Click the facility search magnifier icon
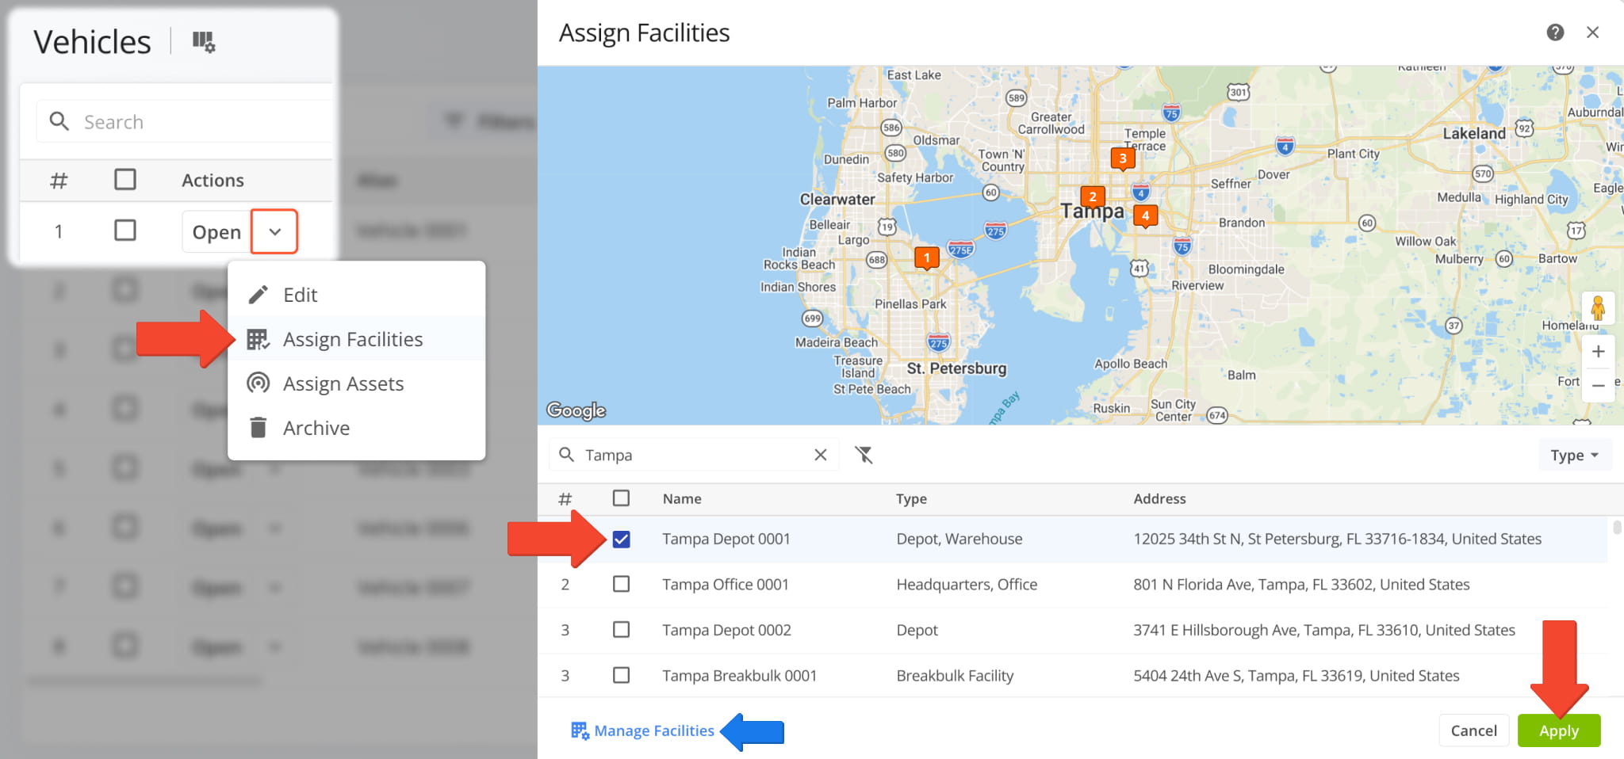1624x759 pixels. click(566, 454)
